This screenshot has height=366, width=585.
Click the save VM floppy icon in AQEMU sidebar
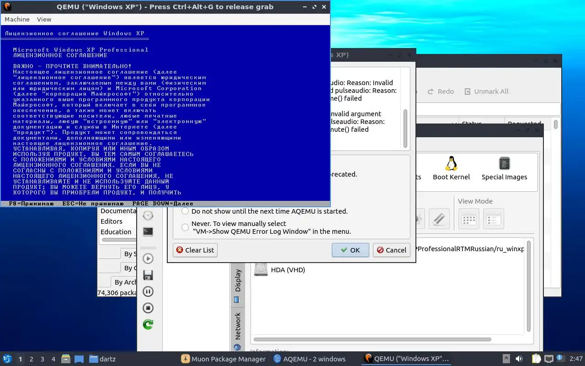click(148, 275)
